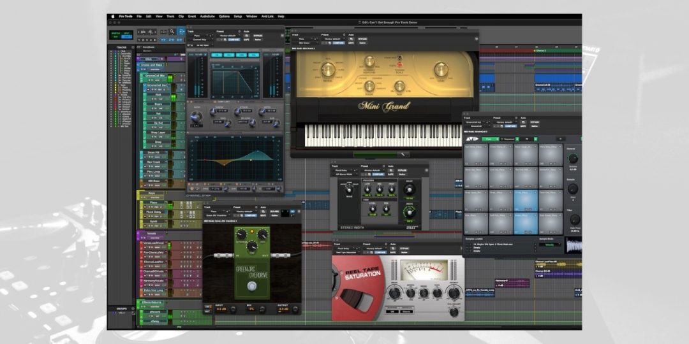Screen dimensions: 689x344
Task: Open Mini Grand preset dropdown
Action: pos(334,39)
